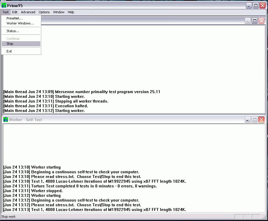Click the 13:10 'Test 1, 4000 Lucas-Lehmer' line
This screenshot has width=268, height=221.
[95, 181]
